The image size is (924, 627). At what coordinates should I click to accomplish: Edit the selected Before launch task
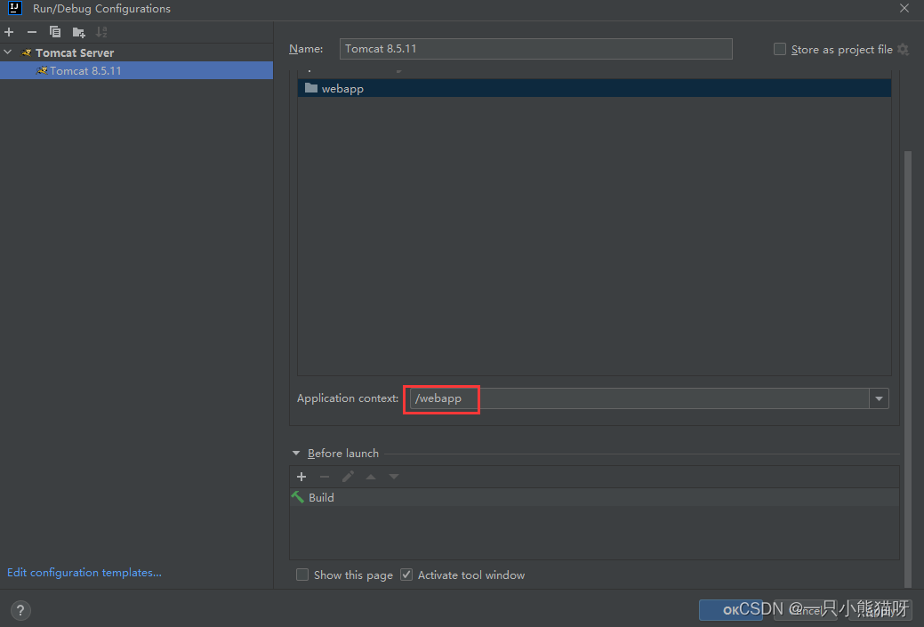348,477
